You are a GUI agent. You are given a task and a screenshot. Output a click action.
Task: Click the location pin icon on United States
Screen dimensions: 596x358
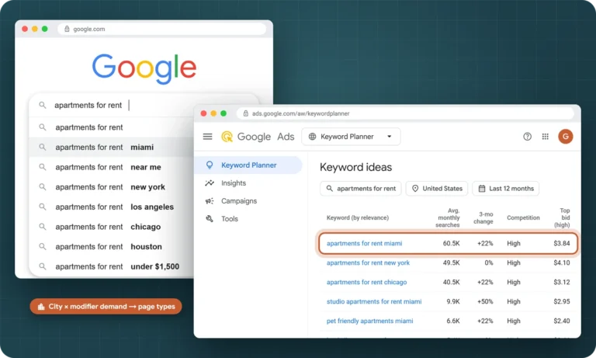pos(415,189)
